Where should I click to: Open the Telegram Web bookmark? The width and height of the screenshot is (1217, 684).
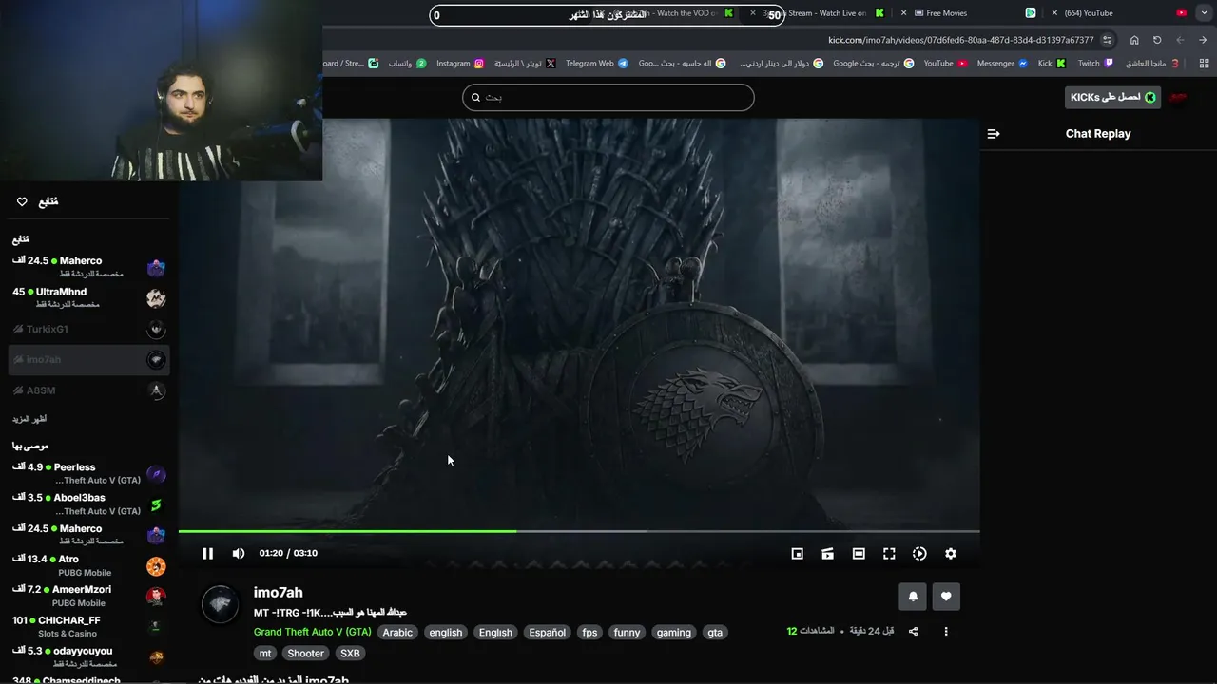click(596, 64)
